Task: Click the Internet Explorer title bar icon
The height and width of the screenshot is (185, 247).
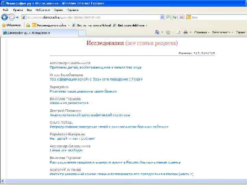Action: pos(2,3)
